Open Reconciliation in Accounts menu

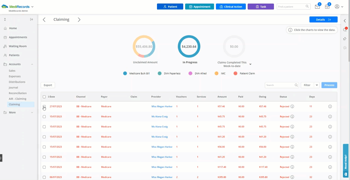click(x=17, y=93)
